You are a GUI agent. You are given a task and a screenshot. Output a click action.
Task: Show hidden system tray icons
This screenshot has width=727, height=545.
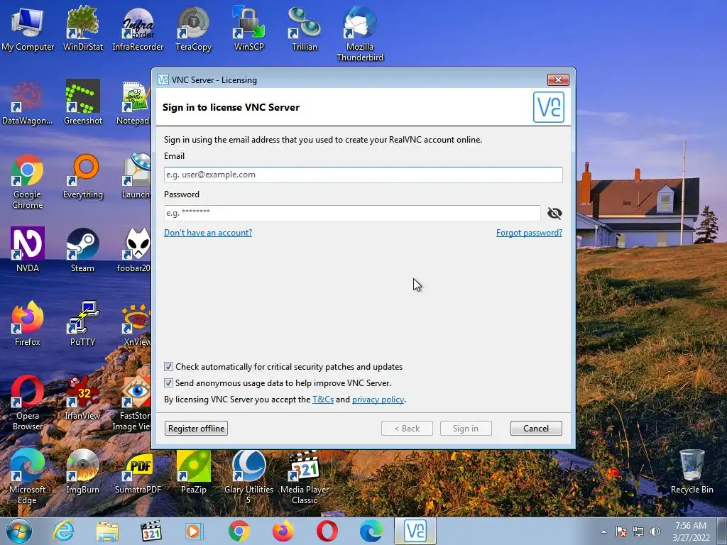(603, 532)
